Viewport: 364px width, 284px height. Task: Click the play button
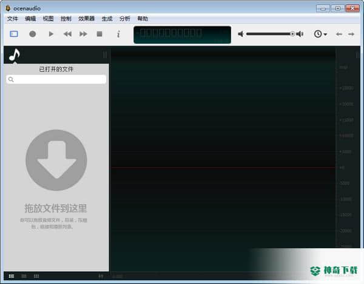51,34
